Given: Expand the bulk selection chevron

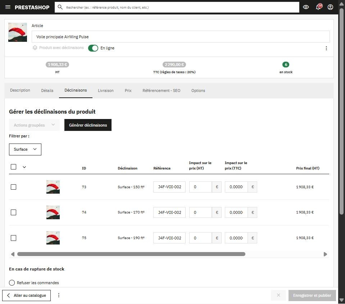Looking at the screenshot, I should 24,167.
